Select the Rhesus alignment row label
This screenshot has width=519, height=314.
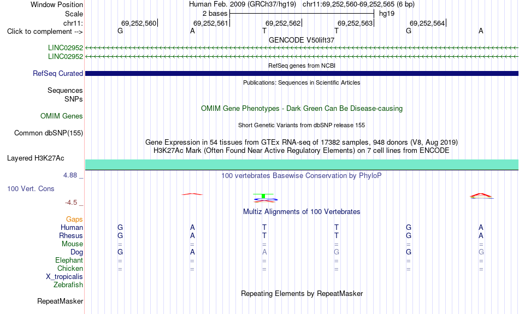tap(71, 235)
